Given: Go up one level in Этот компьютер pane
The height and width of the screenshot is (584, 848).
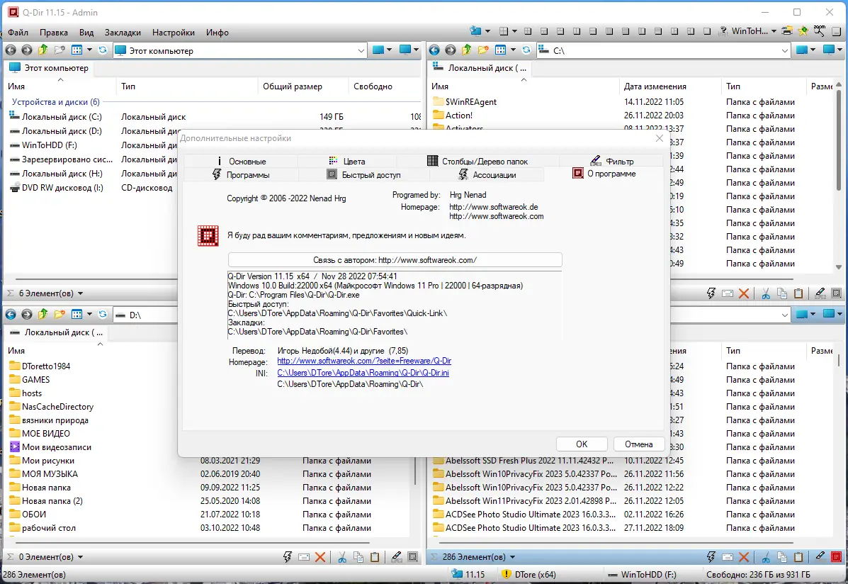Looking at the screenshot, I should pos(43,50).
